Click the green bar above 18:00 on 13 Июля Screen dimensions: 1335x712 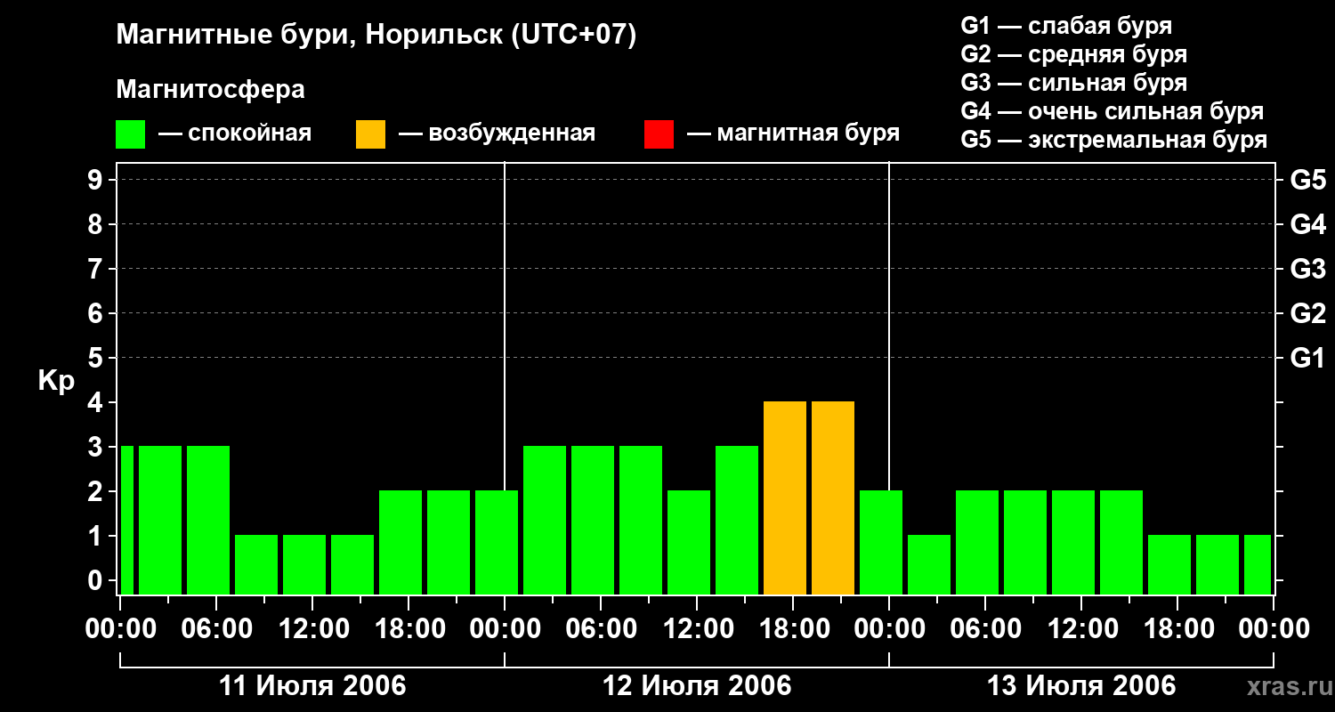[x=1169, y=564]
